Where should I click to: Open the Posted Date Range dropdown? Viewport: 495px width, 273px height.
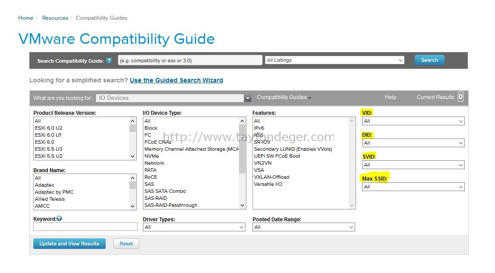pos(304,227)
